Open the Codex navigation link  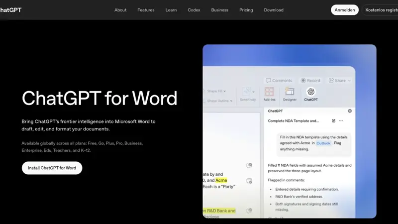click(194, 10)
